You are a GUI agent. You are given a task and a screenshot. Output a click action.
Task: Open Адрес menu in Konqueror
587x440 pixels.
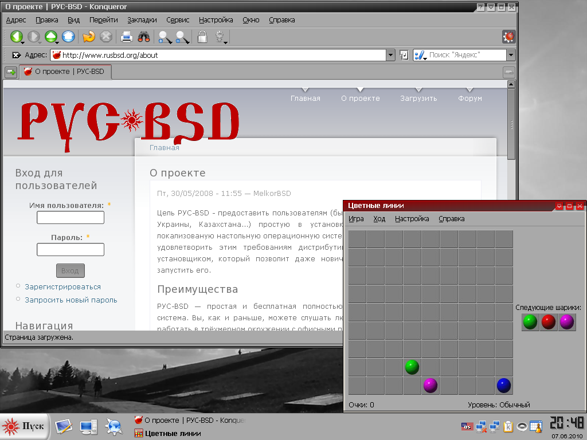(x=16, y=20)
